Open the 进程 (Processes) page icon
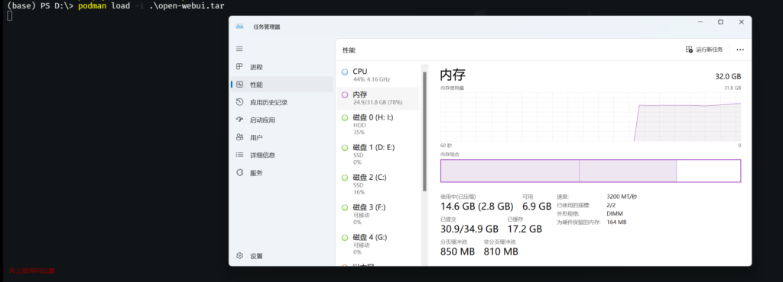Image resolution: width=783 pixels, height=282 pixels. (239, 66)
